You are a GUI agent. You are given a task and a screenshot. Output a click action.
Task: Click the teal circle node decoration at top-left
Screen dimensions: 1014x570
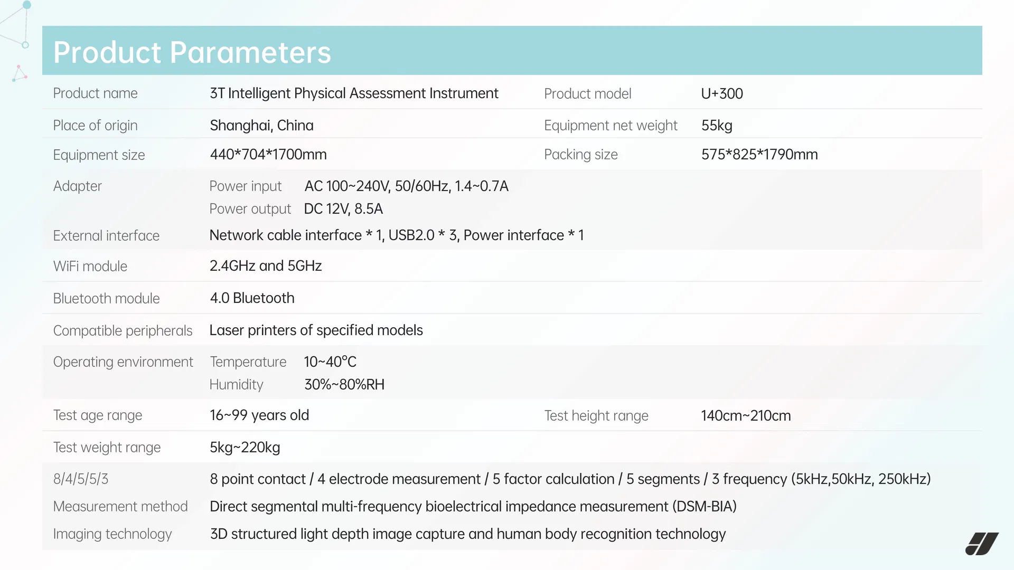[x=27, y=5]
